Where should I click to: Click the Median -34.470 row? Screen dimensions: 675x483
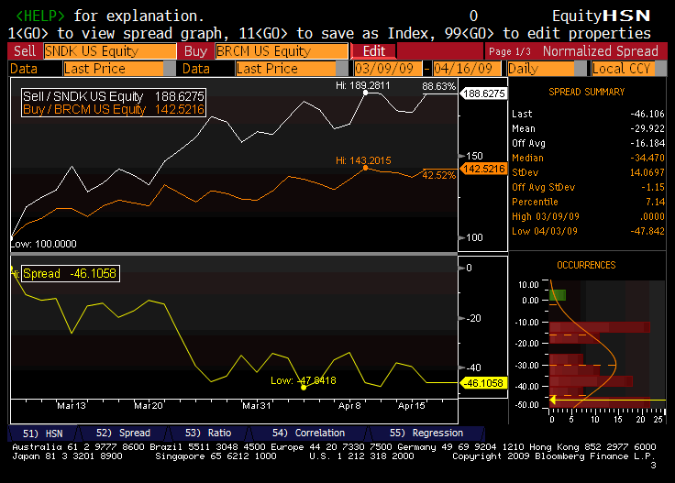[588, 158]
